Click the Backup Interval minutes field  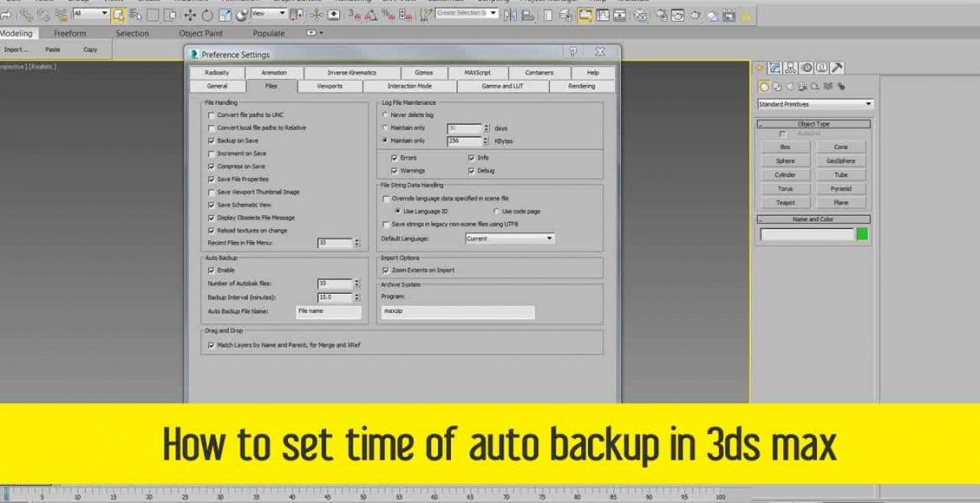(334, 297)
